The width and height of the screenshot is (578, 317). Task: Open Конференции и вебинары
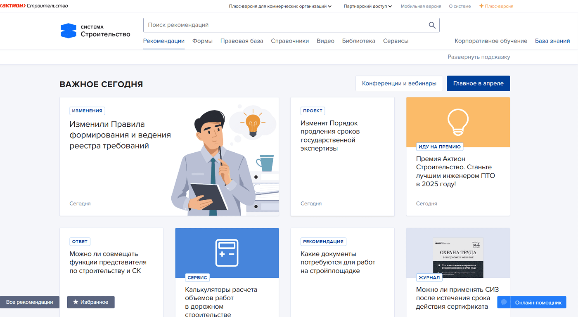point(399,83)
